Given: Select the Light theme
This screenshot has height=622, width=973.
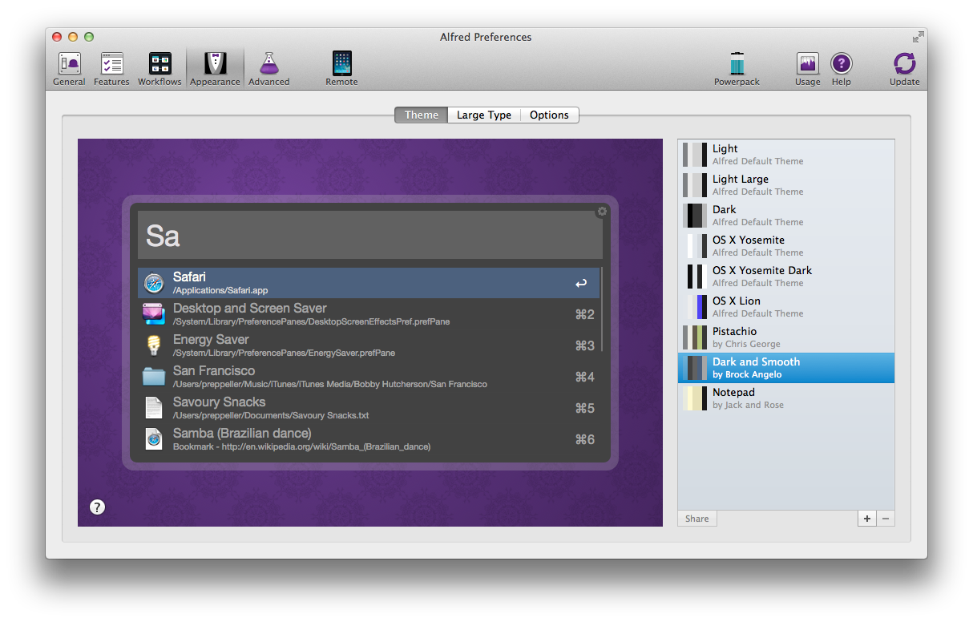Looking at the screenshot, I should point(786,155).
